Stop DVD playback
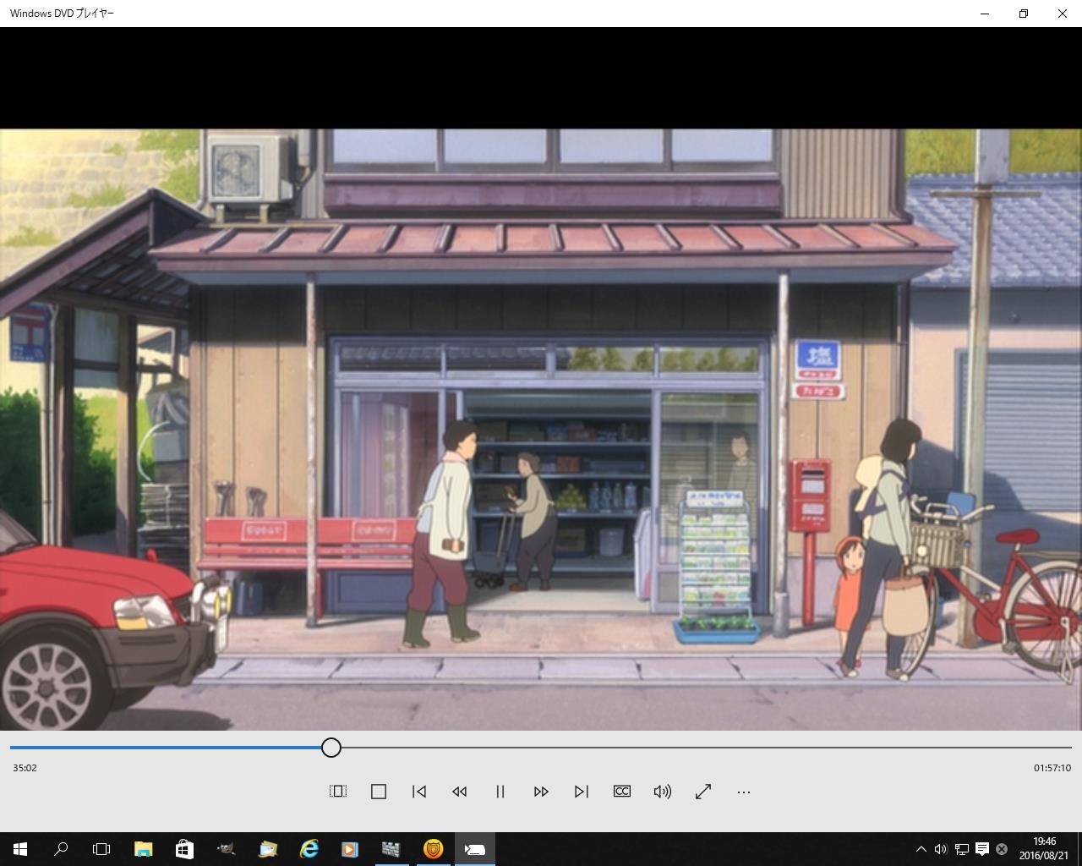Viewport: 1082px width, 866px height. click(379, 792)
